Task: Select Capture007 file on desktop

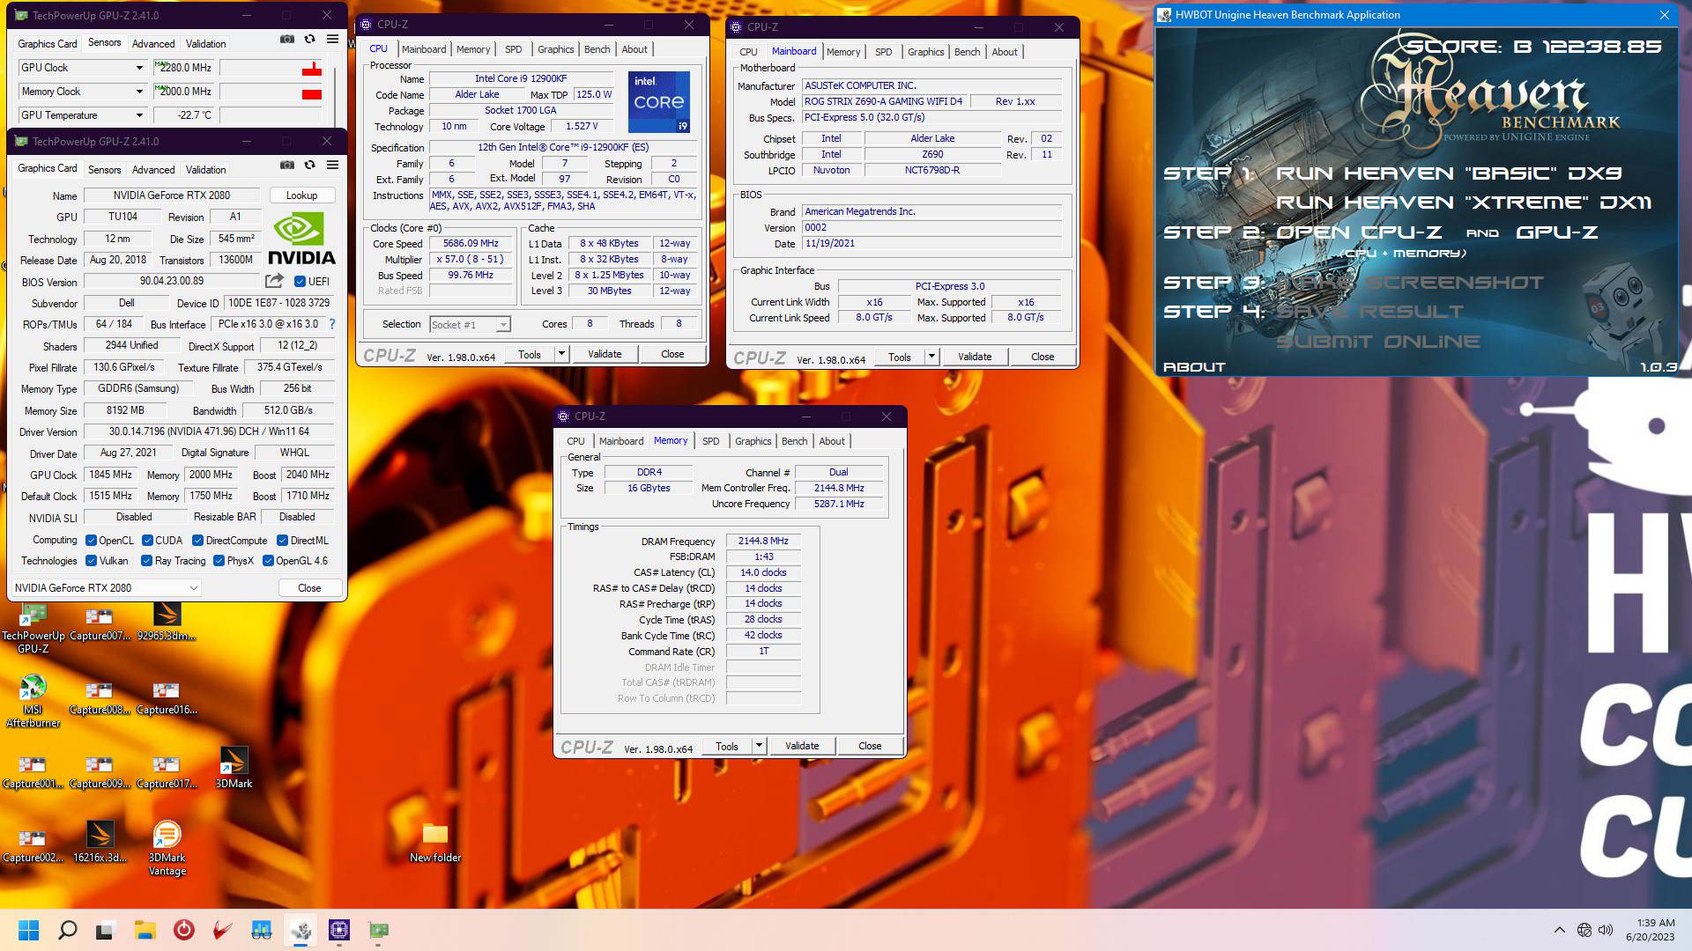Action: (x=100, y=623)
